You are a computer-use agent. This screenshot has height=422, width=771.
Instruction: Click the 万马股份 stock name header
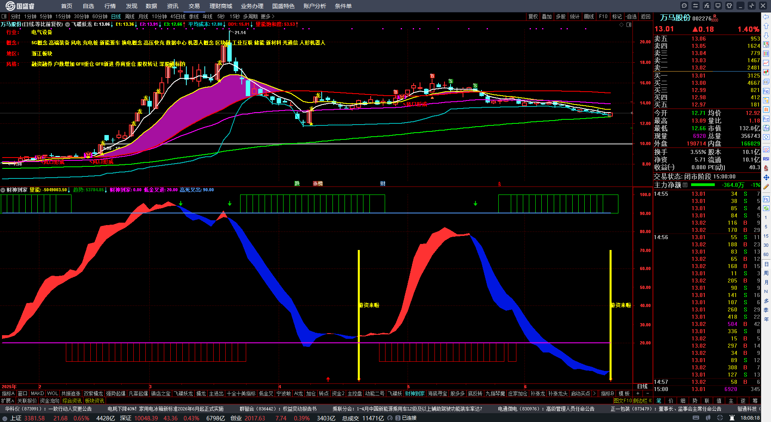[675, 18]
